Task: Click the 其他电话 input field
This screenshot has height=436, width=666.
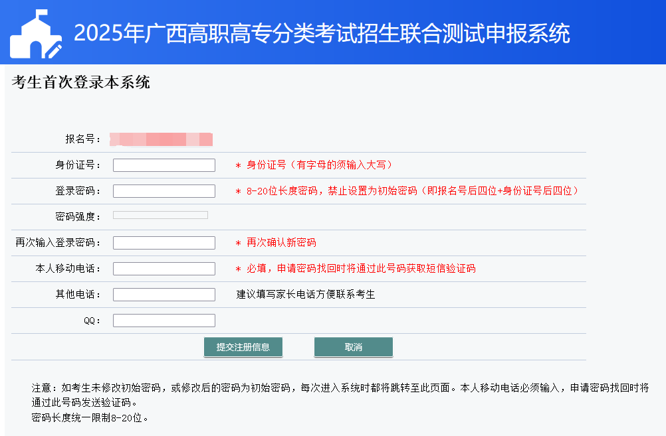Action: pos(164,295)
